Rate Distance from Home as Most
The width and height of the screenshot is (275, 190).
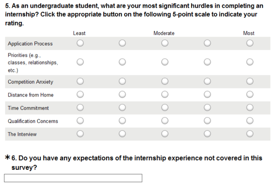(250, 95)
